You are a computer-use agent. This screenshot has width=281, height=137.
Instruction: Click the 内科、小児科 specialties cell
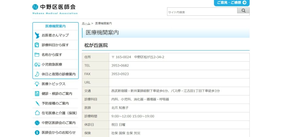(179, 99)
